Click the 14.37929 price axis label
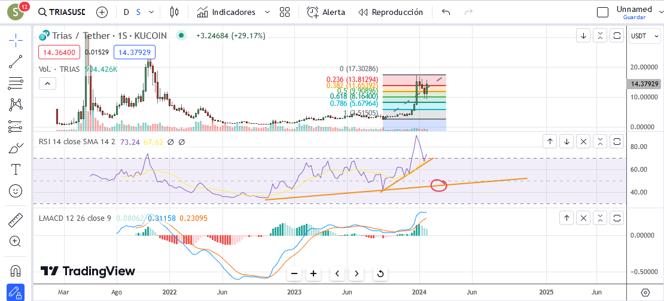Image resolution: width=664 pixels, height=301 pixels. [x=644, y=84]
